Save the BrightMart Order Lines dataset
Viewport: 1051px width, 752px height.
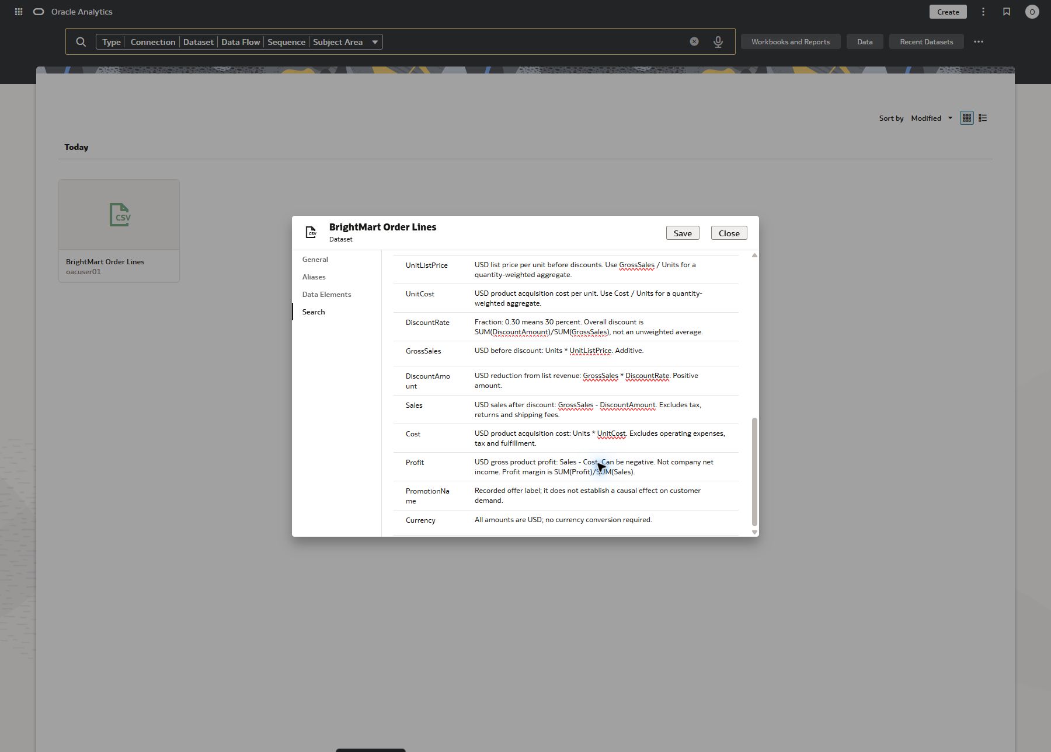point(683,233)
